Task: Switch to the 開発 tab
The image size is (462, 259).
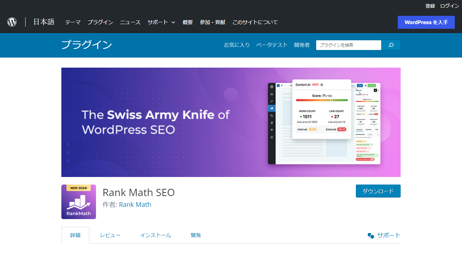Action: 196,235
